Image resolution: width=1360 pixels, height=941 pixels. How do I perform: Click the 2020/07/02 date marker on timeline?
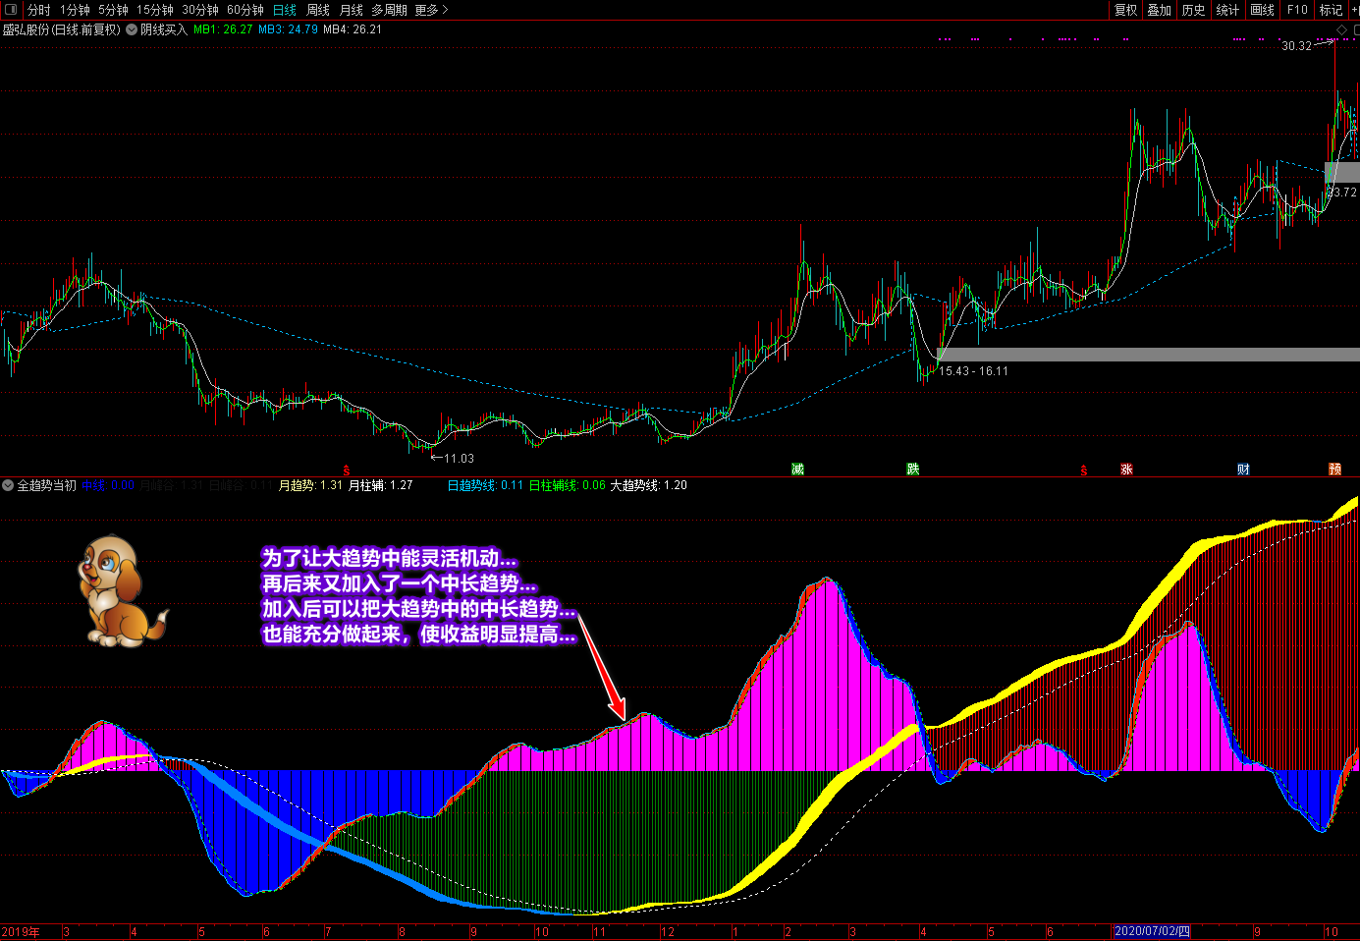coord(1152,931)
